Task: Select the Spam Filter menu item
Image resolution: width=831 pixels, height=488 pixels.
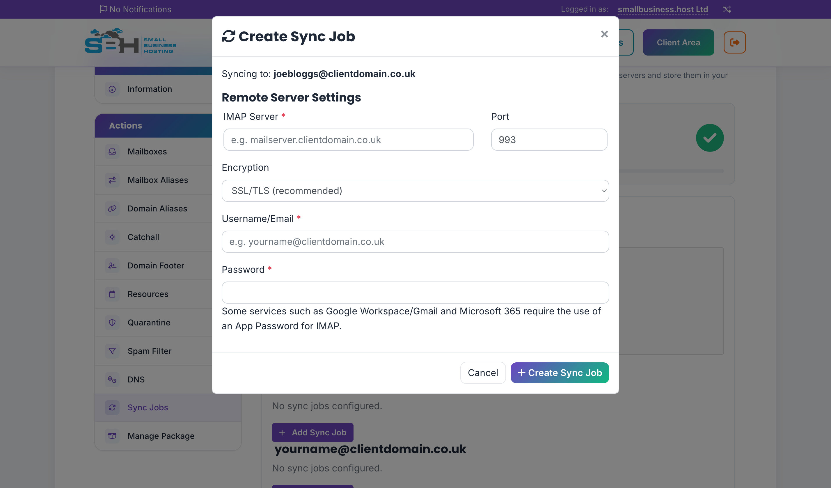Action: 154,351
